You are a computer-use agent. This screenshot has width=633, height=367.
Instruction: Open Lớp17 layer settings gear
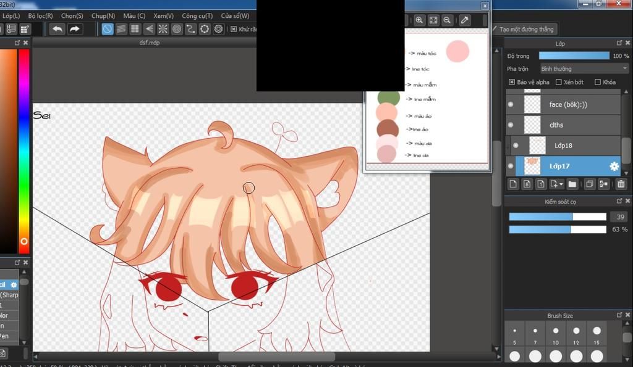tap(614, 166)
